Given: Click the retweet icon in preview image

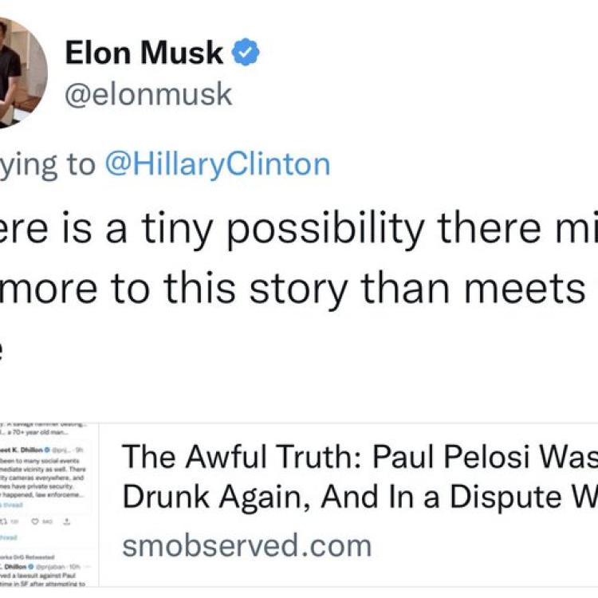Looking at the screenshot, I should 5,521.
